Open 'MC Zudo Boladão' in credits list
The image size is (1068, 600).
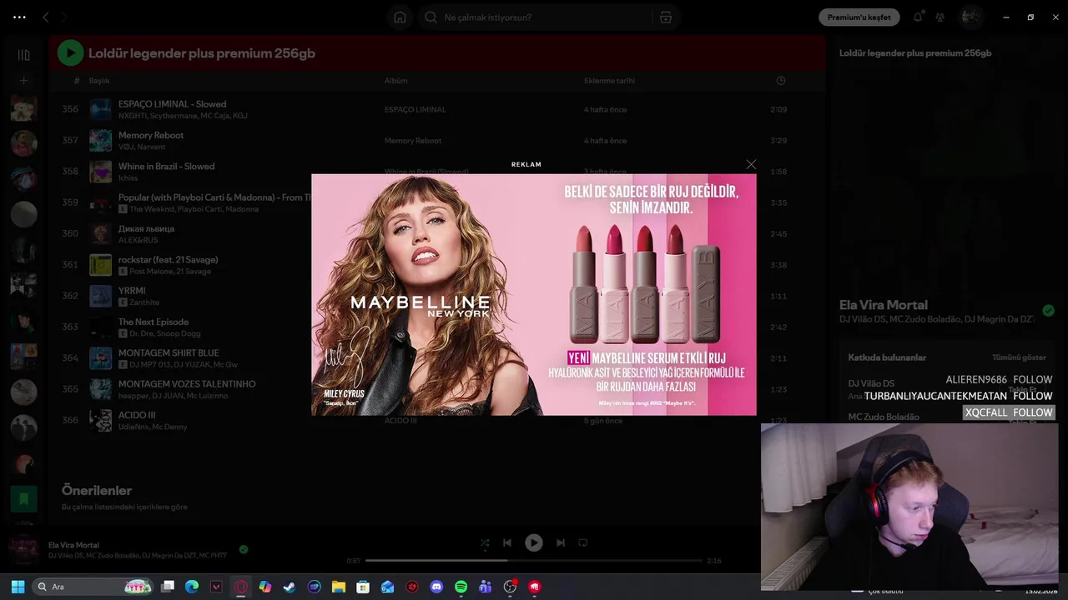884,417
